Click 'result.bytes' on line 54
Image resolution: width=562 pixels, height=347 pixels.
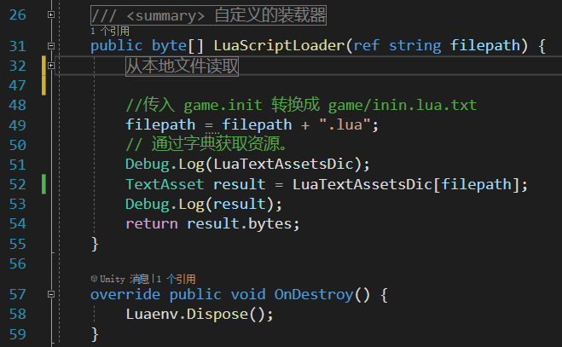[x=239, y=223]
